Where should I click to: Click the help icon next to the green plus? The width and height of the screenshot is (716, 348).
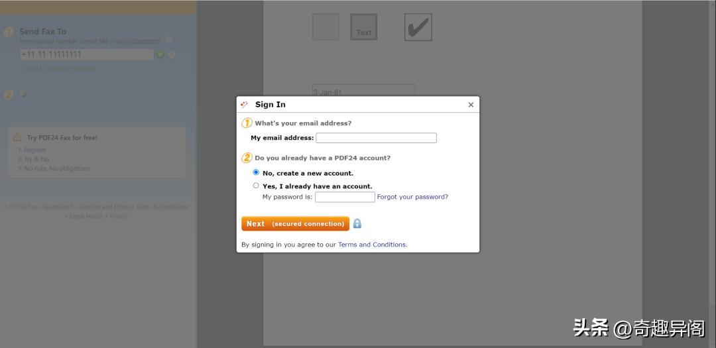pos(172,55)
